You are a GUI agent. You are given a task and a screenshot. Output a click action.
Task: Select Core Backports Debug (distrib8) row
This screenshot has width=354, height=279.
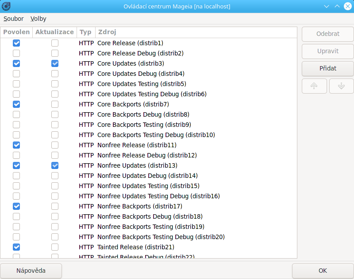pos(149,114)
